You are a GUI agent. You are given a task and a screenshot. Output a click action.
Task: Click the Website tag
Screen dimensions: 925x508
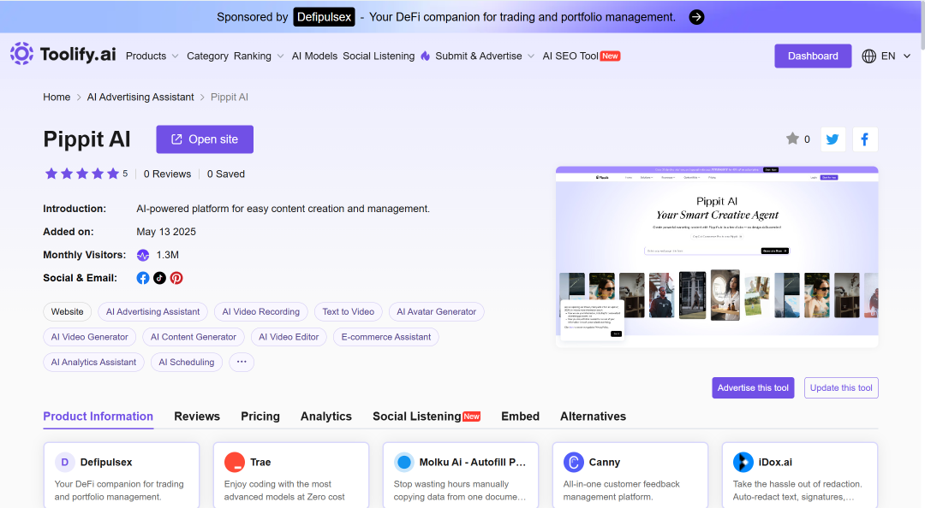click(68, 312)
